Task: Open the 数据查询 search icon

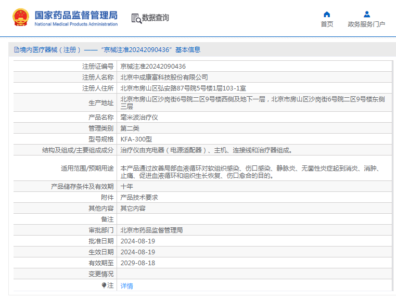Action: click(136, 18)
